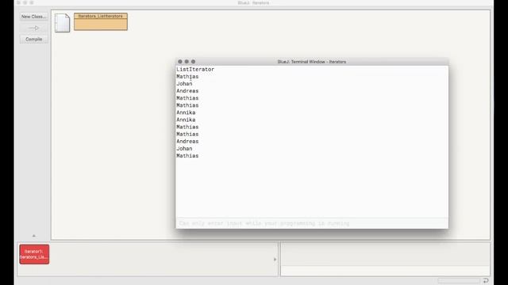Click the first 'Johan' terminal line
508x285 pixels.
(x=184, y=84)
